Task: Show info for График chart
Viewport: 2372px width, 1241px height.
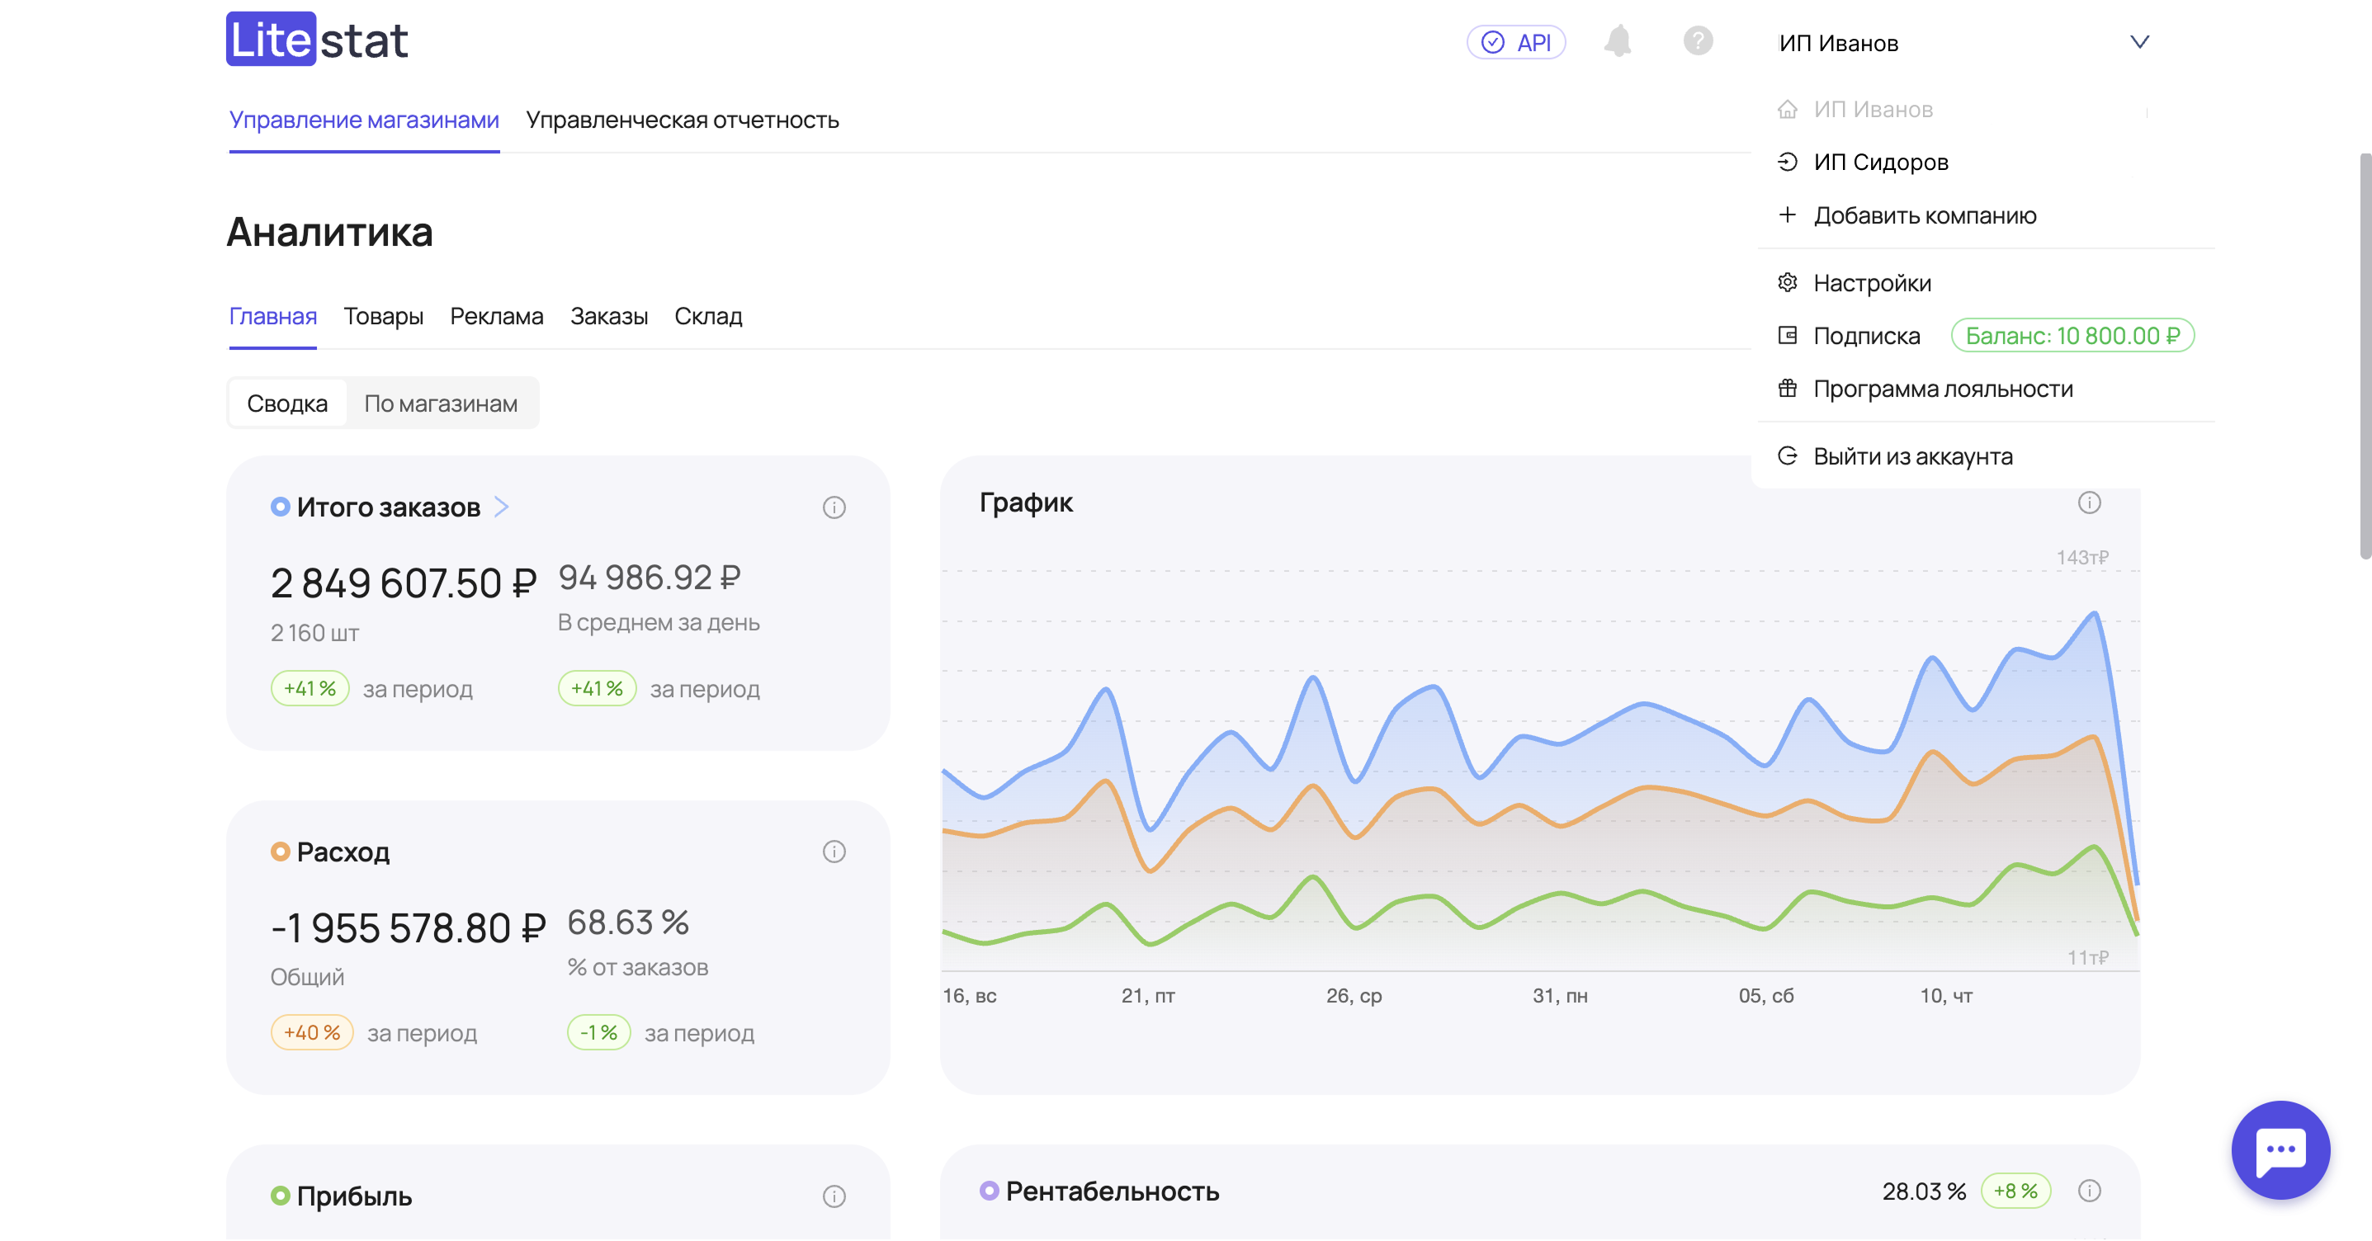Action: 2089,503
